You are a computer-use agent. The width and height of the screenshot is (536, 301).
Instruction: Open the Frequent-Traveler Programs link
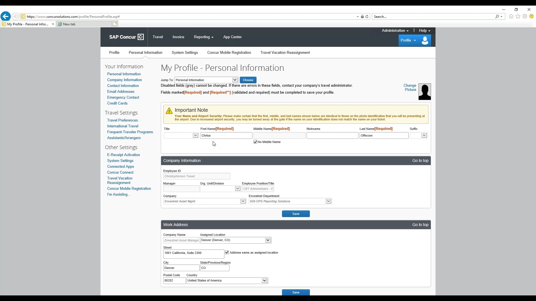click(130, 132)
